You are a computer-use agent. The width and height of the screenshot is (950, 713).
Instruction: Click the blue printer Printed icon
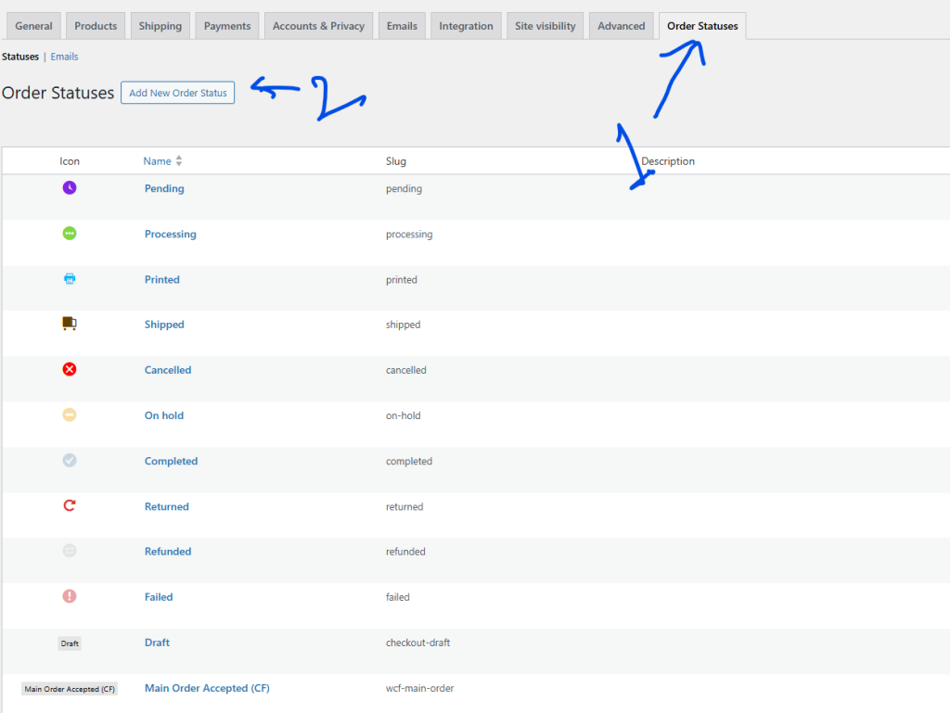pyautogui.click(x=70, y=279)
